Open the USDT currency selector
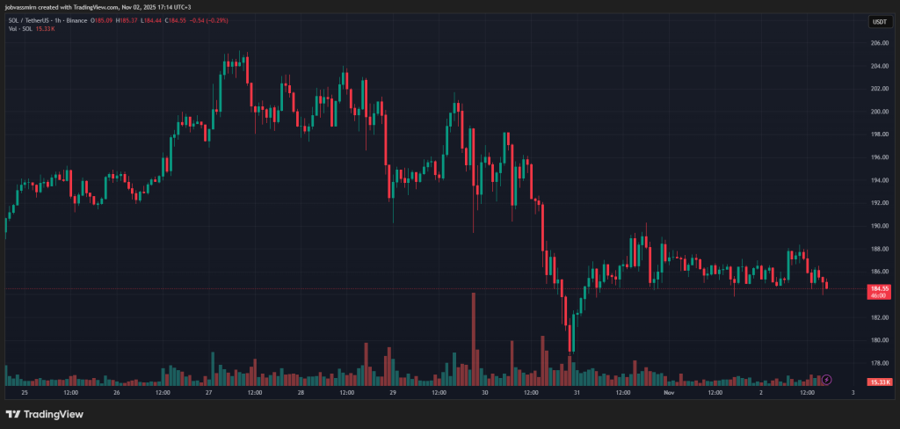The width and height of the screenshot is (900, 429). click(878, 21)
